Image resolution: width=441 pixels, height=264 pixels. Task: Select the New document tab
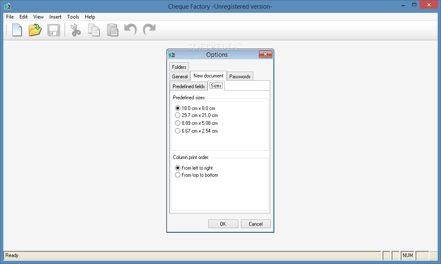(x=208, y=76)
